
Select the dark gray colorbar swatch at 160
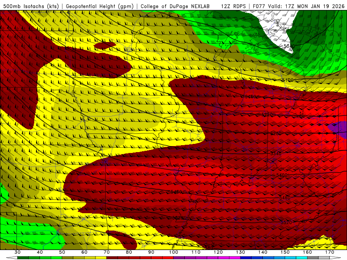tap(313, 258)
